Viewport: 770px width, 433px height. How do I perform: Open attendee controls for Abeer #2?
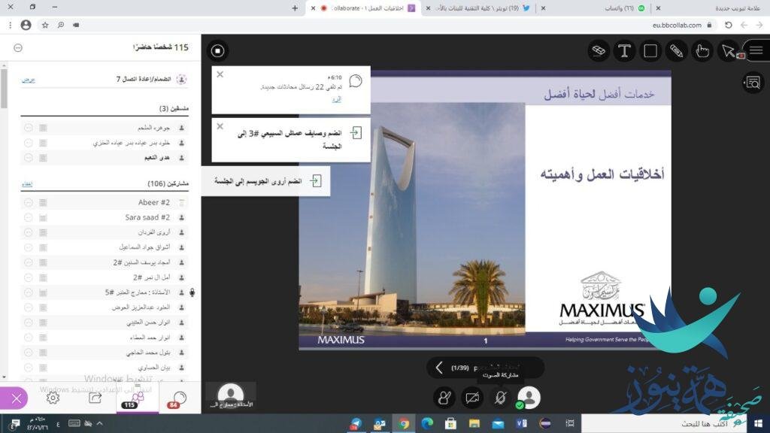[x=28, y=202]
